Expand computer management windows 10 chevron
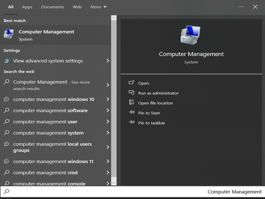The image size is (265, 199). coord(108,99)
